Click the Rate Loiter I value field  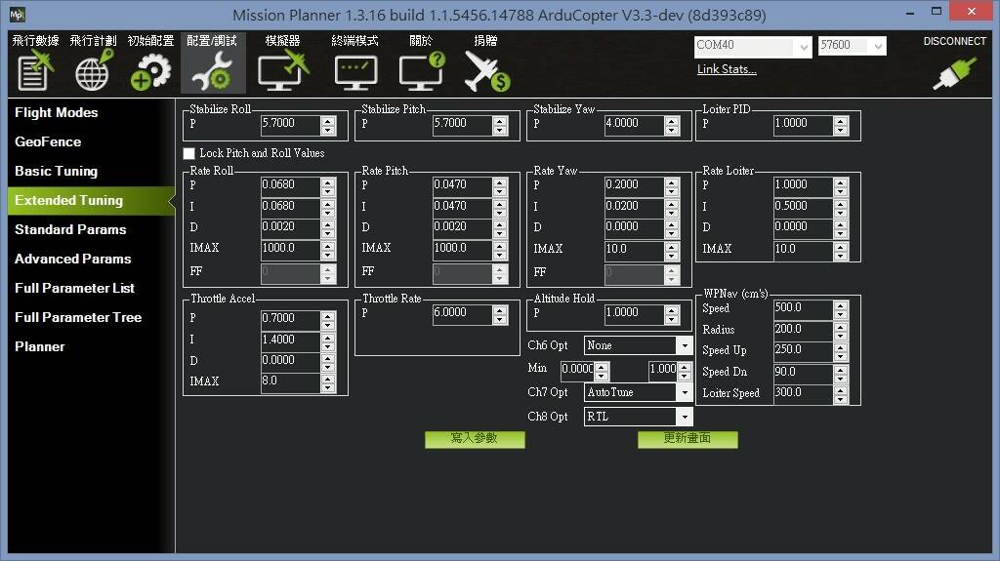coord(803,207)
